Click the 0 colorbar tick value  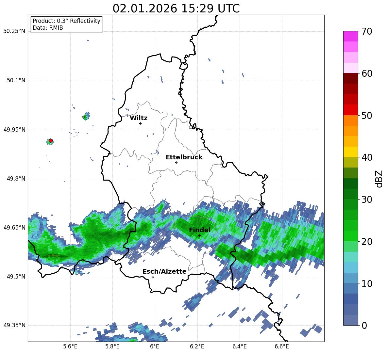tap(364, 326)
